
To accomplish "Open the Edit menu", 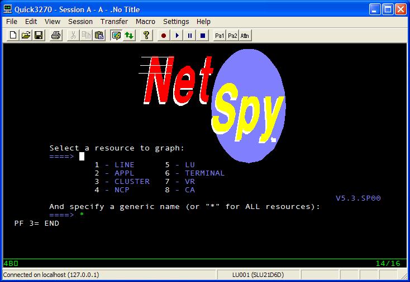I will coord(31,21).
